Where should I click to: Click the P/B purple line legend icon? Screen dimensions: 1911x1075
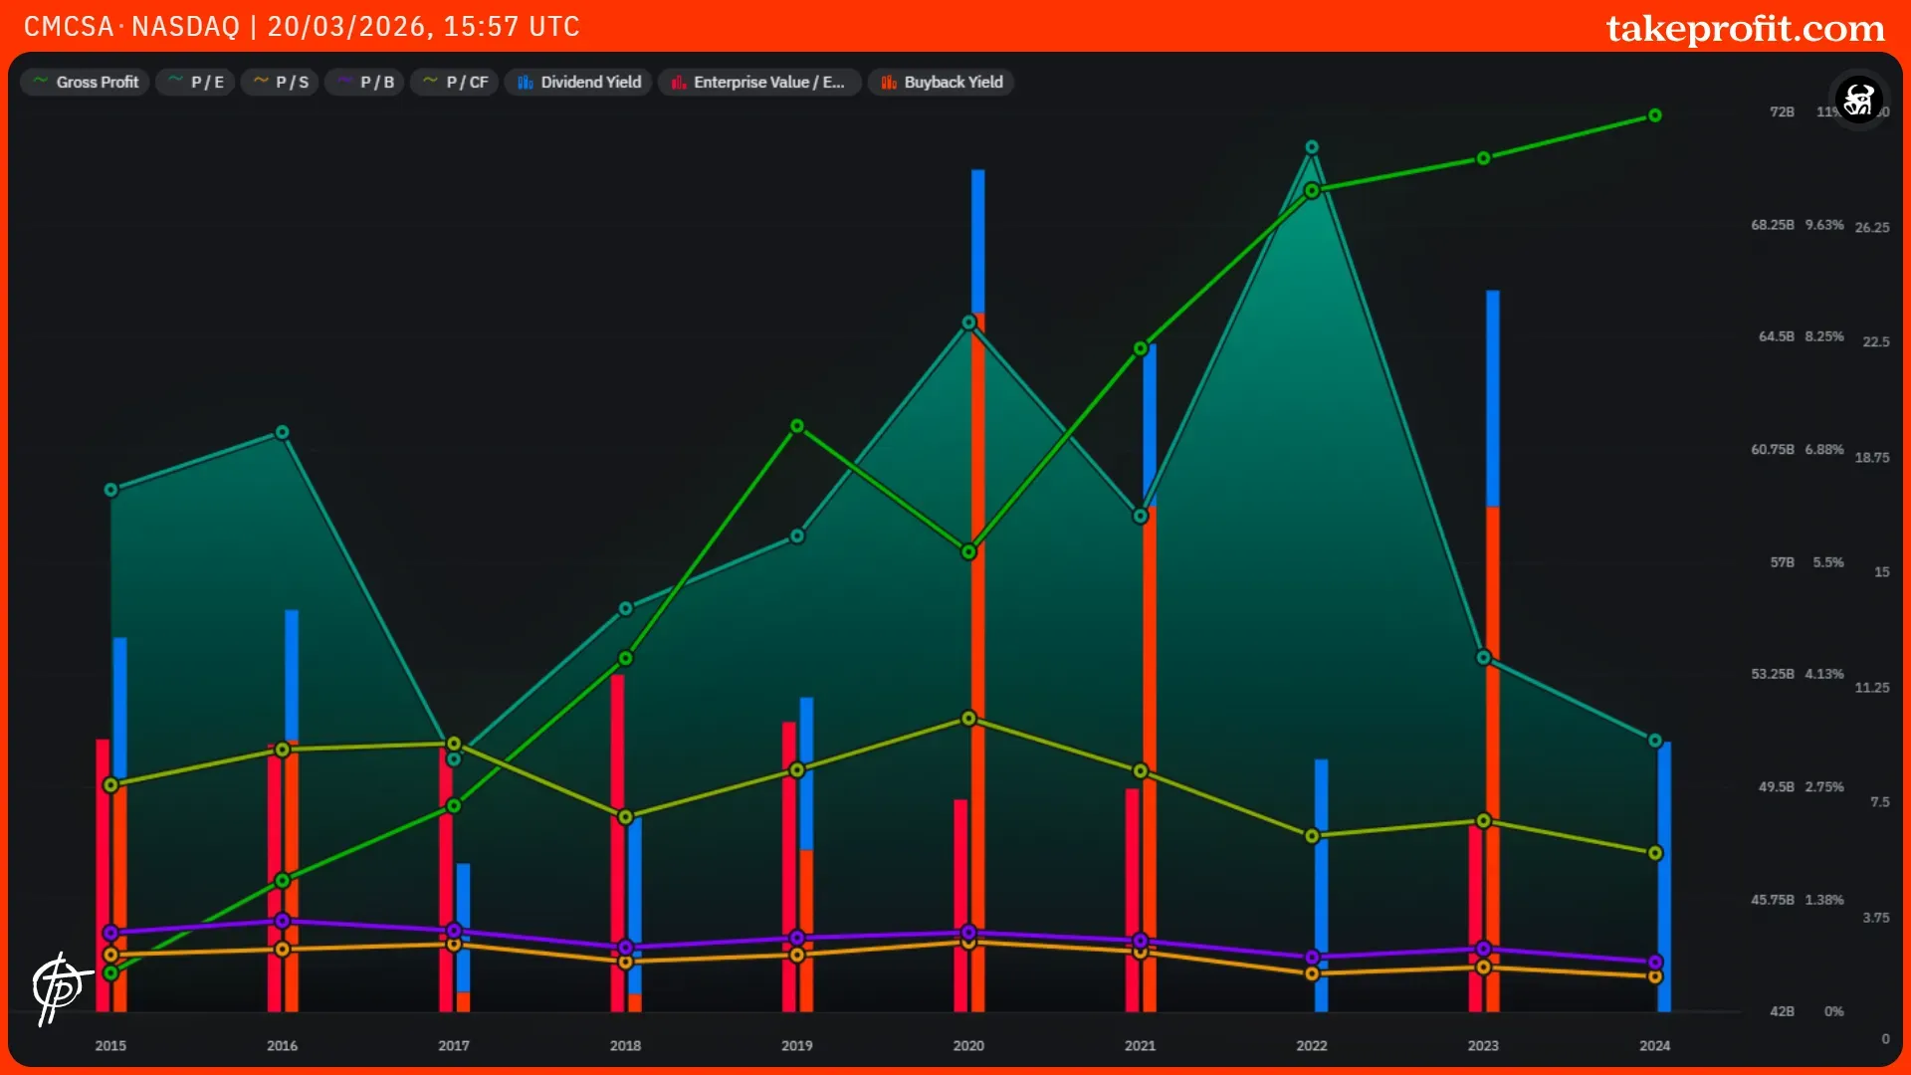pyautogui.click(x=344, y=82)
